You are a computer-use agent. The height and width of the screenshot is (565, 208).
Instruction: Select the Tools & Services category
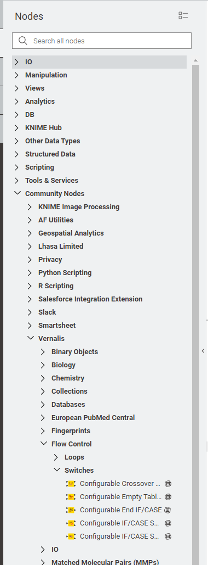(x=51, y=181)
